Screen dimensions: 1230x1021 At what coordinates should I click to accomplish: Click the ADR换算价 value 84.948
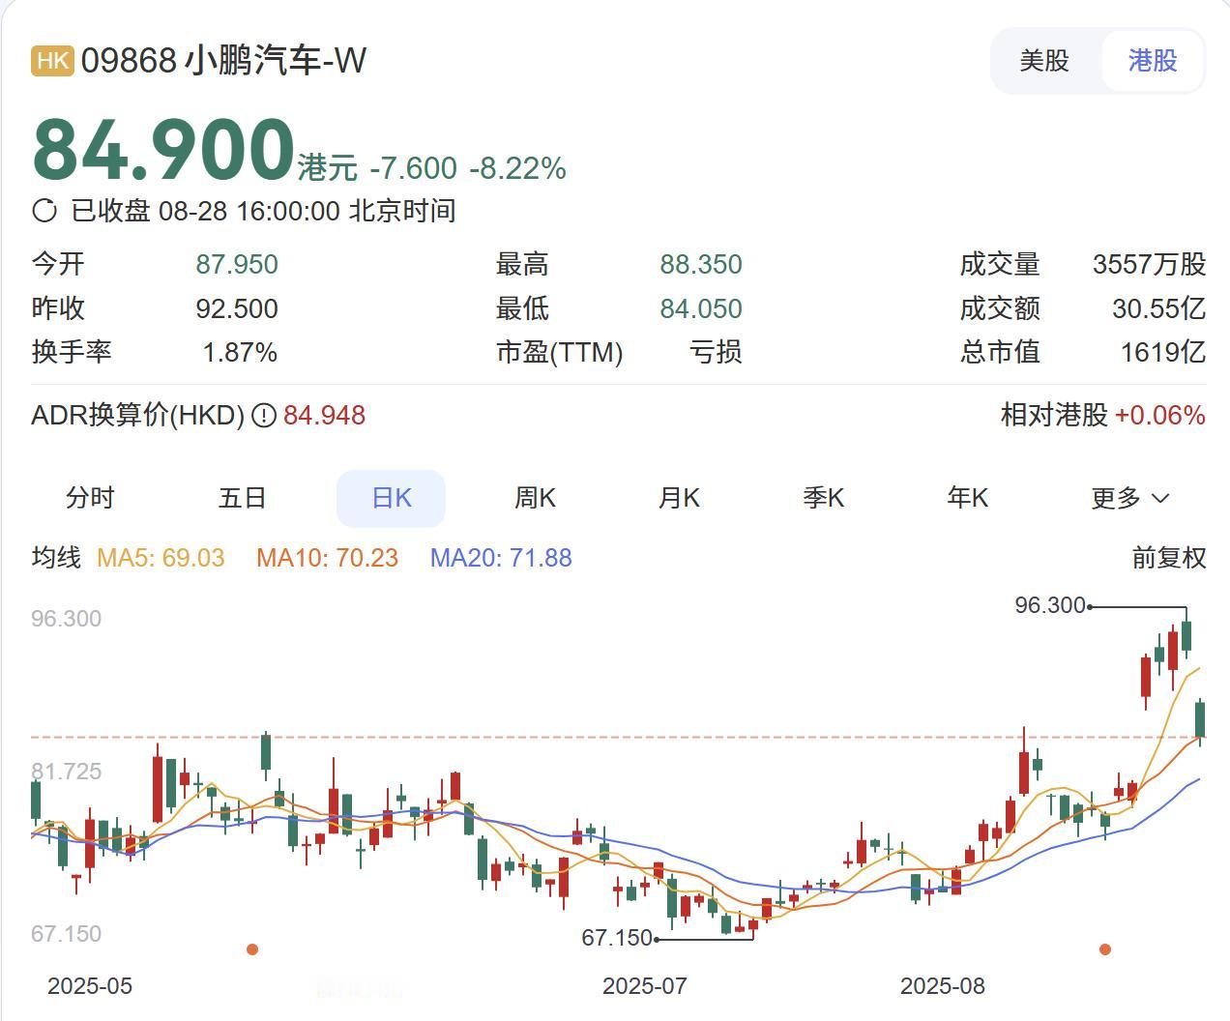pyautogui.click(x=324, y=416)
